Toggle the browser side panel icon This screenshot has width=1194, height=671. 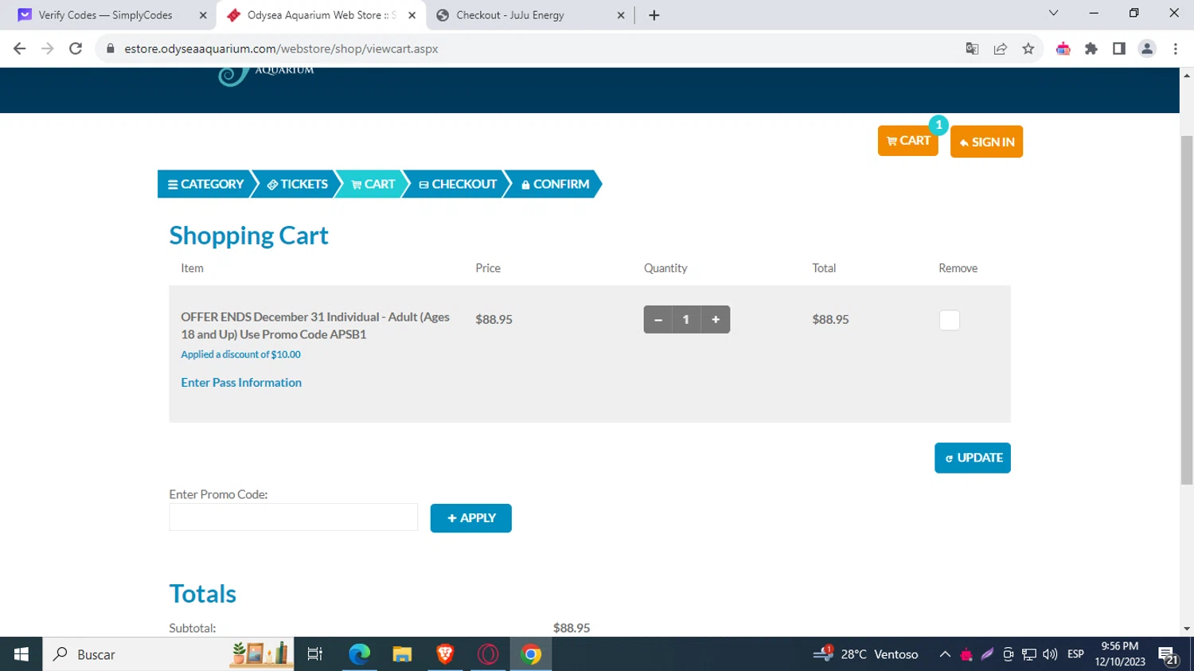(x=1119, y=49)
